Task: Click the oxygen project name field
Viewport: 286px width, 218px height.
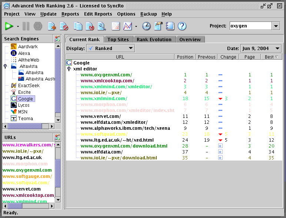Action: tap(250, 26)
